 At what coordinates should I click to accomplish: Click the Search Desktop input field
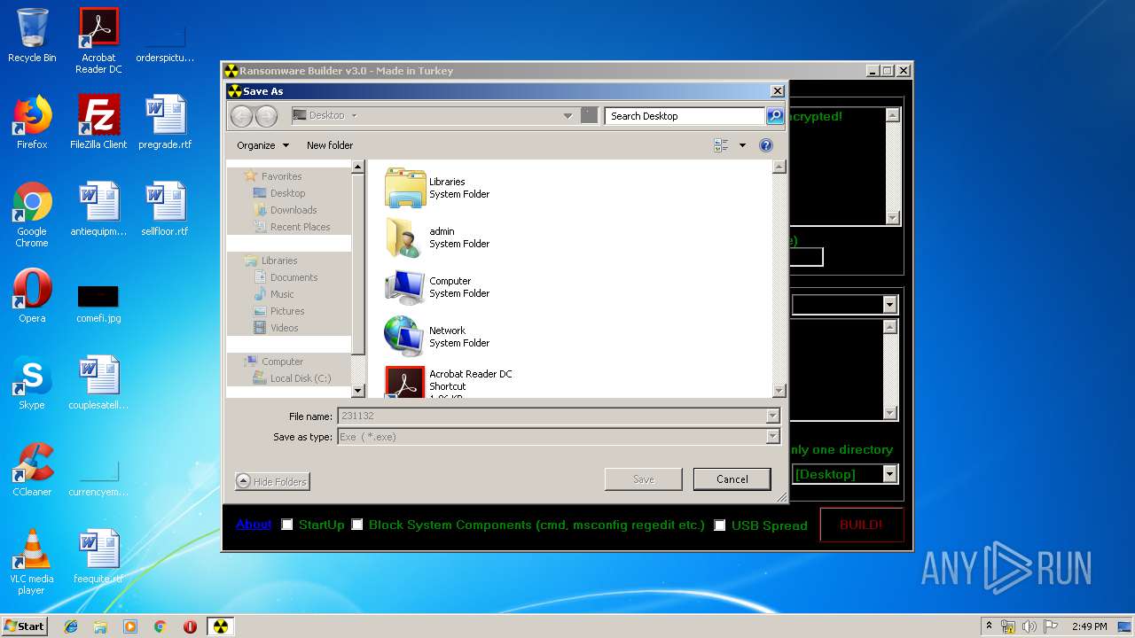point(685,116)
